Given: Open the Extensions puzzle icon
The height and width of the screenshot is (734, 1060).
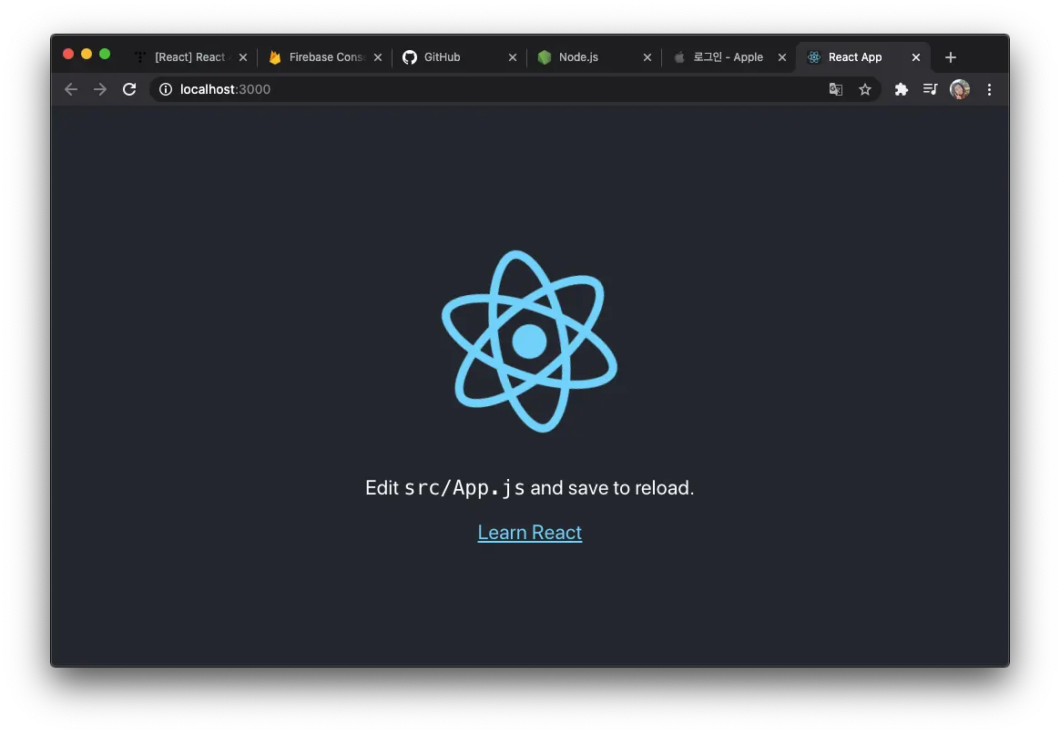Looking at the screenshot, I should tap(902, 89).
